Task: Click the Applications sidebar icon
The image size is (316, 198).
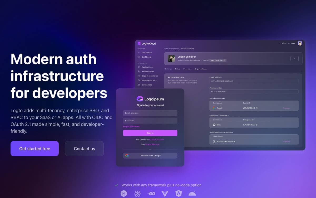Action: [x=139, y=67]
